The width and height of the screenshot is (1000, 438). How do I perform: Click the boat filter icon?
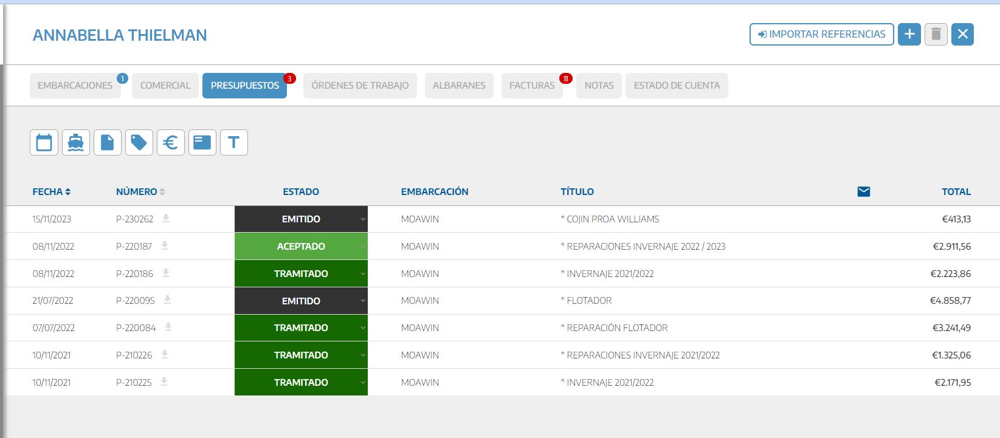click(x=76, y=143)
